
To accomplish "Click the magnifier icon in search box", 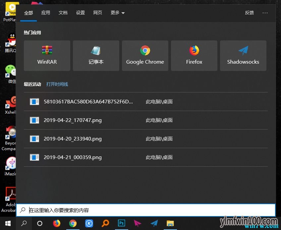I will pyautogui.click(x=23, y=210).
